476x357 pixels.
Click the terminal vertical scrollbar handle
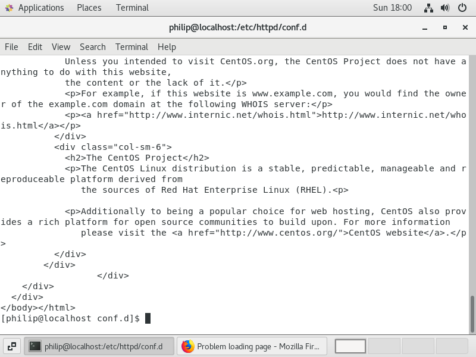(x=472, y=314)
